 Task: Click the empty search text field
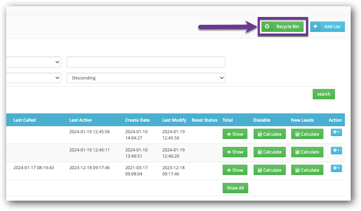(146, 62)
